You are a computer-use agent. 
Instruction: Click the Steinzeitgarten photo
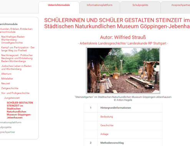(x=123, y=70)
